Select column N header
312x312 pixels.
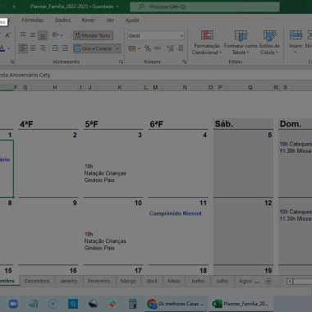coord(185,88)
